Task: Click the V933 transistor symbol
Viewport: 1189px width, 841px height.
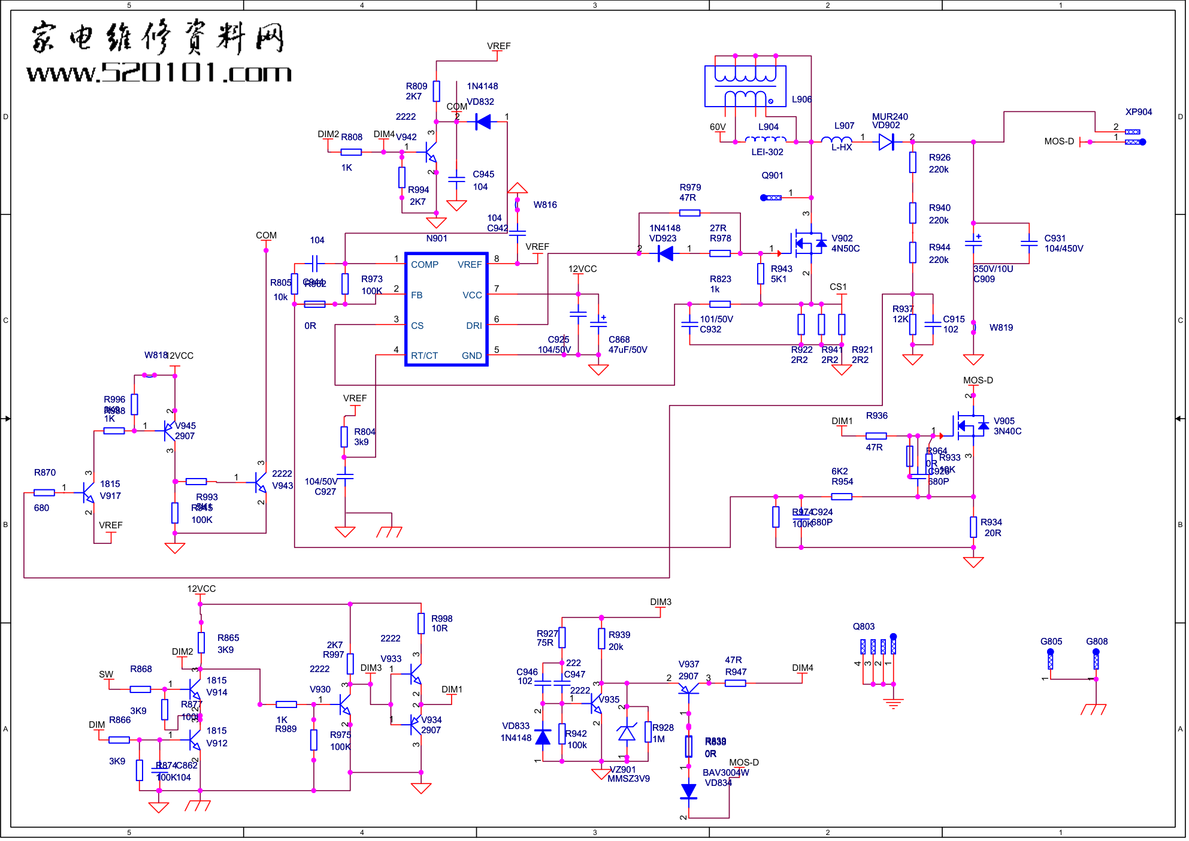Action: 415,674
